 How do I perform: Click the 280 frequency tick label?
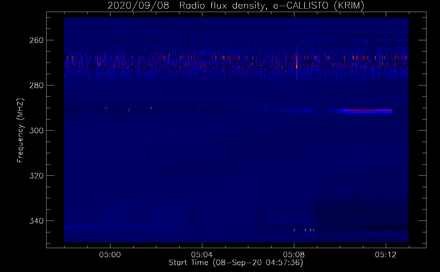tap(36, 85)
